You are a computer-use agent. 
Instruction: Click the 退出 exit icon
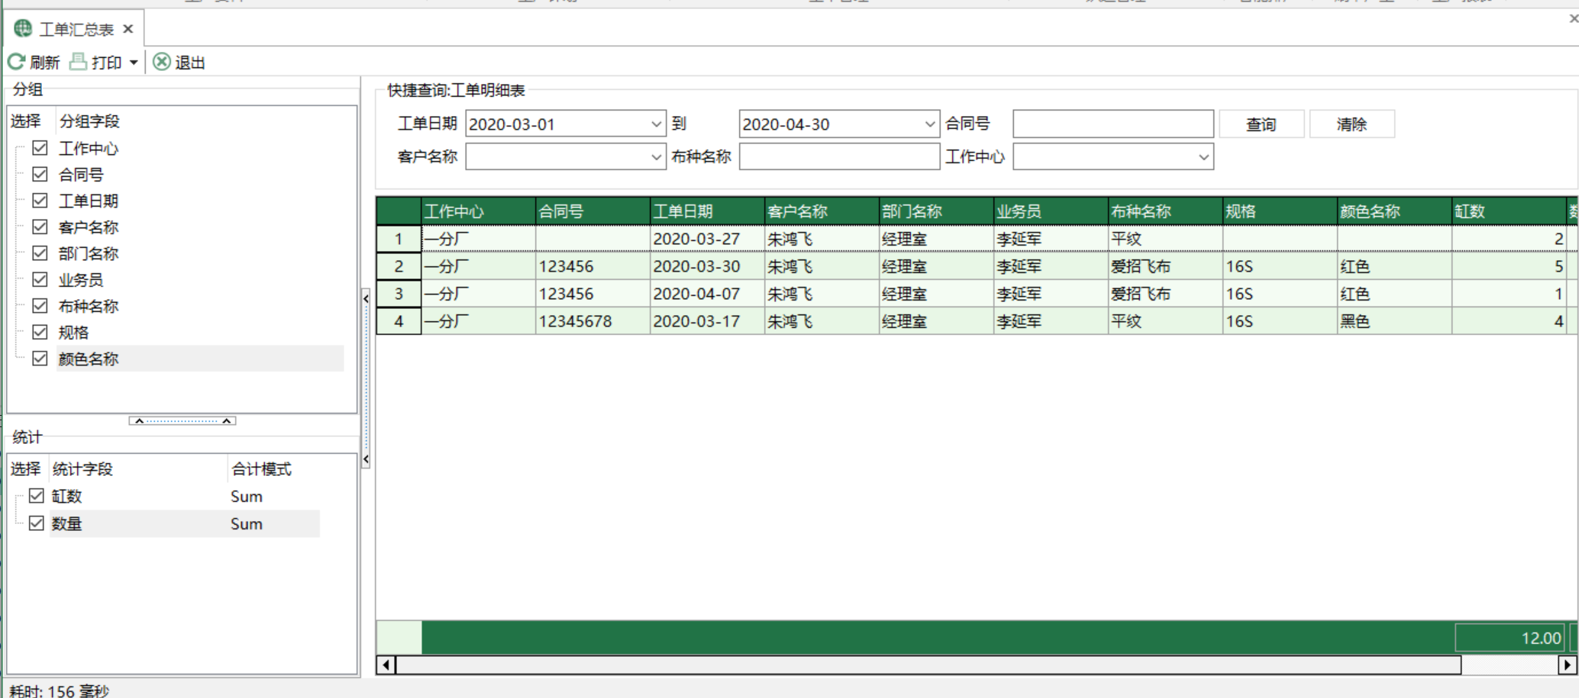[161, 62]
